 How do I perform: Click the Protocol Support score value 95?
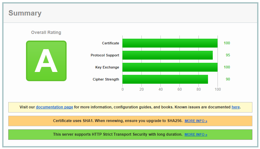coord(228,55)
